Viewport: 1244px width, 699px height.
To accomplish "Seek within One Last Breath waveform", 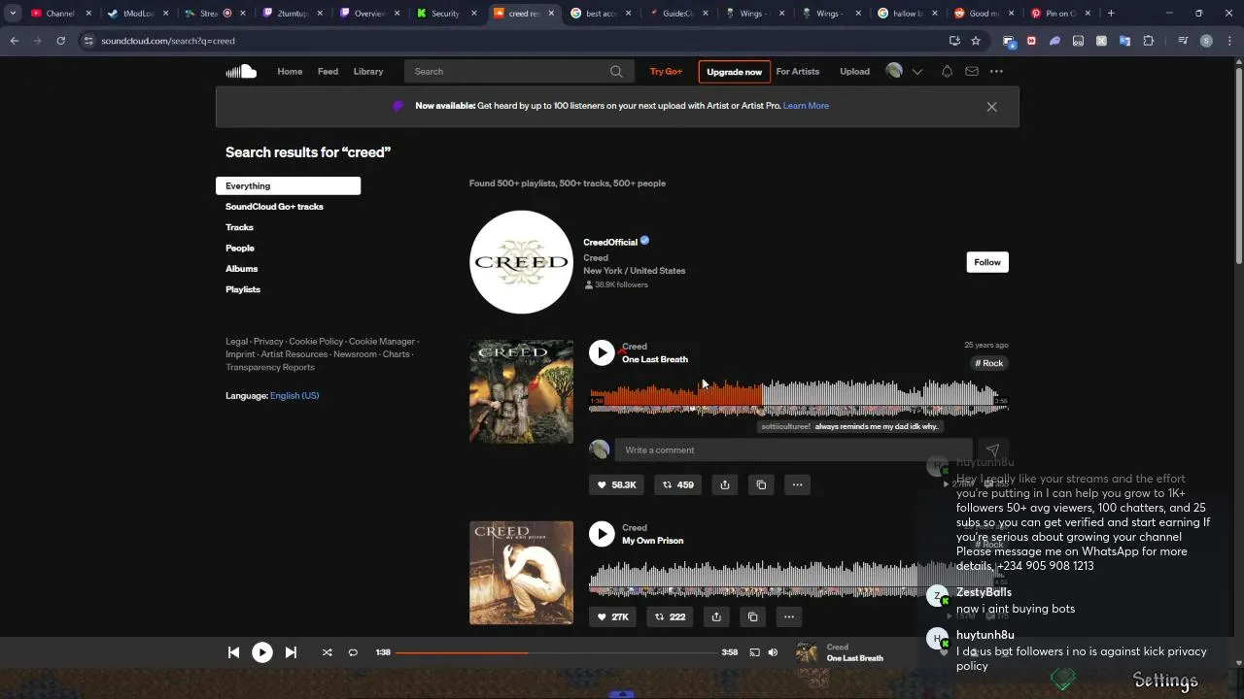I will 799,396.
